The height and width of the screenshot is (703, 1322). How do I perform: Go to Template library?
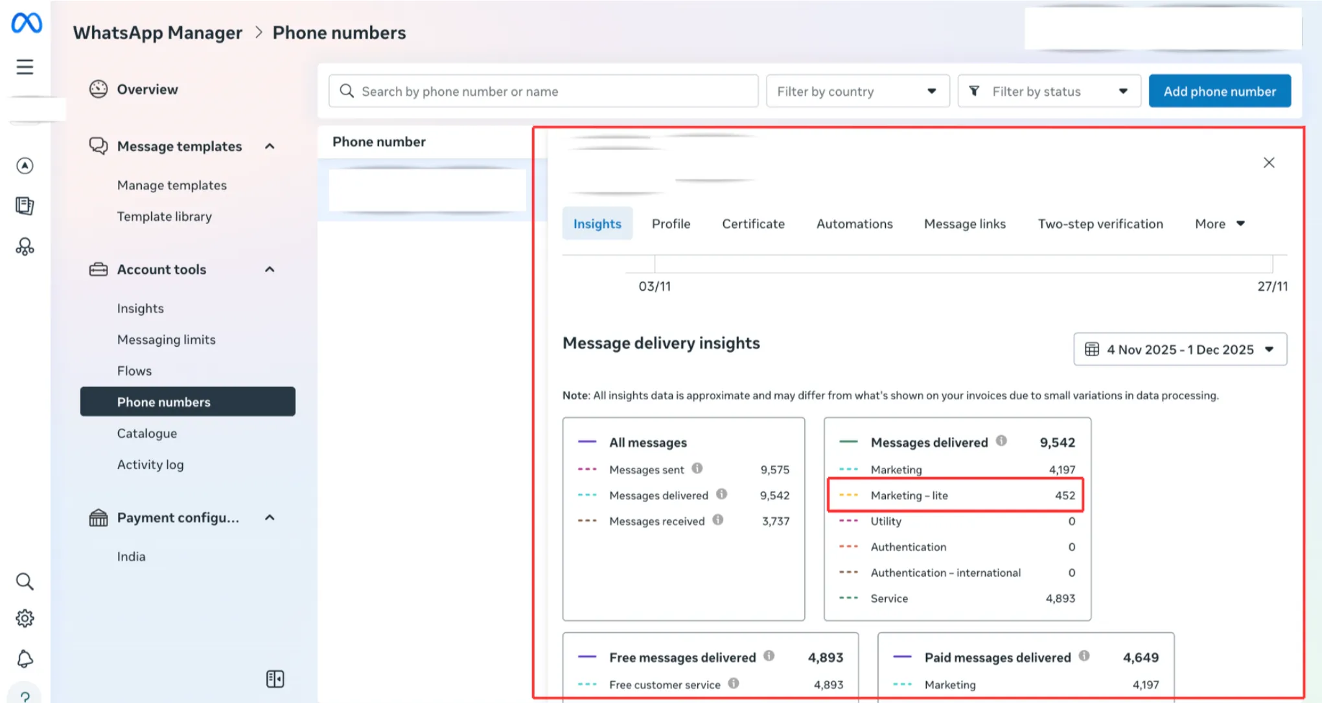pos(164,216)
